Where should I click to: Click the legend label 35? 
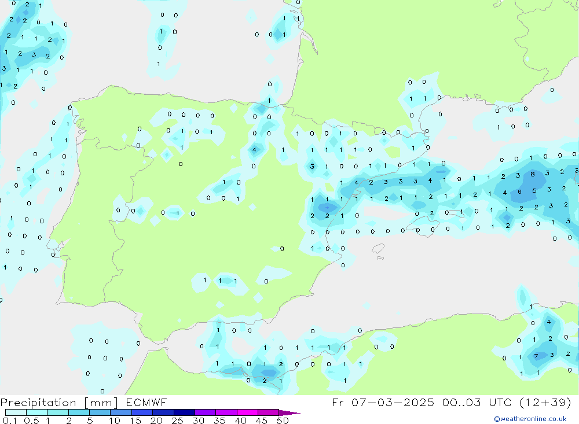coord(219,421)
